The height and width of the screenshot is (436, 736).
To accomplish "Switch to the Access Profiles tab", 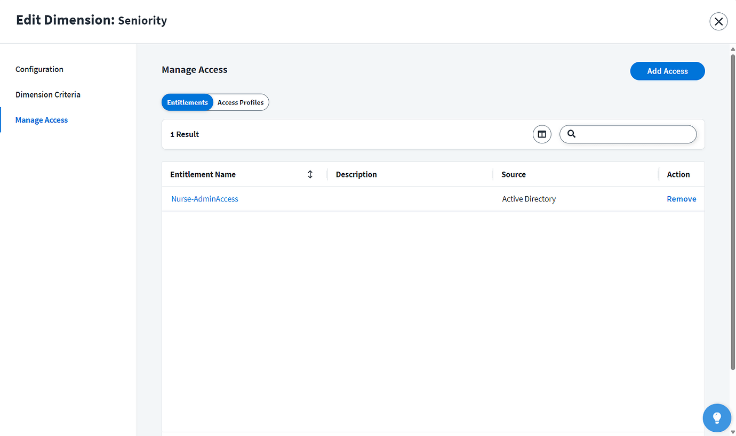I will point(240,102).
